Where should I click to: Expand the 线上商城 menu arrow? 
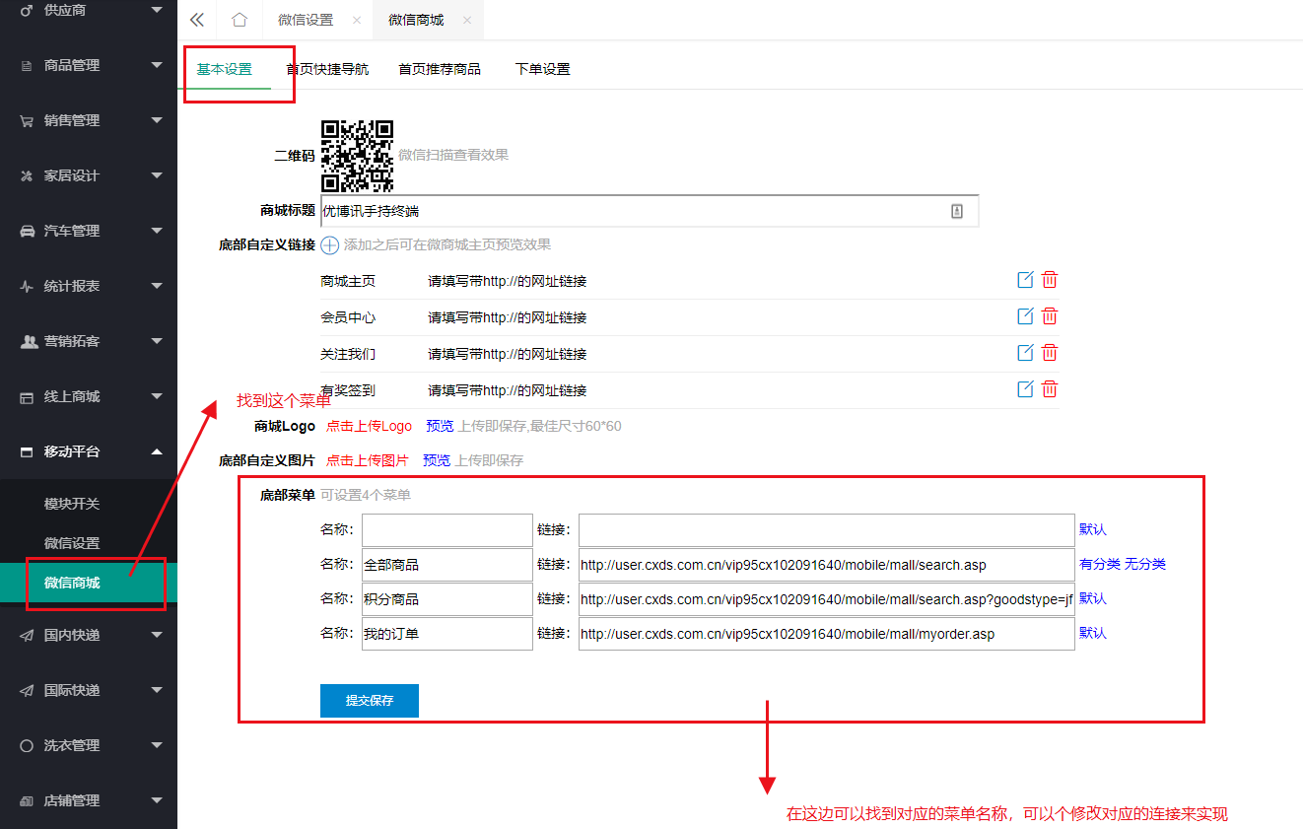click(x=157, y=396)
